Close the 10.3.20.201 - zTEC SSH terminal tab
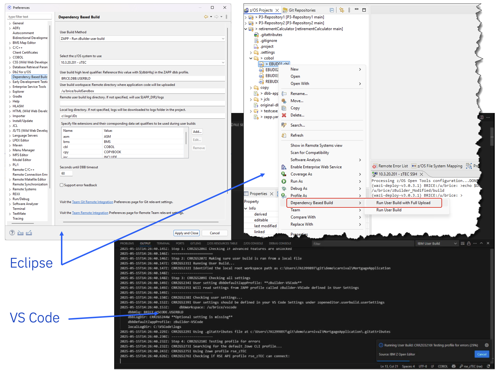The height and width of the screenshot is (376, 499). tap(422, 174)
